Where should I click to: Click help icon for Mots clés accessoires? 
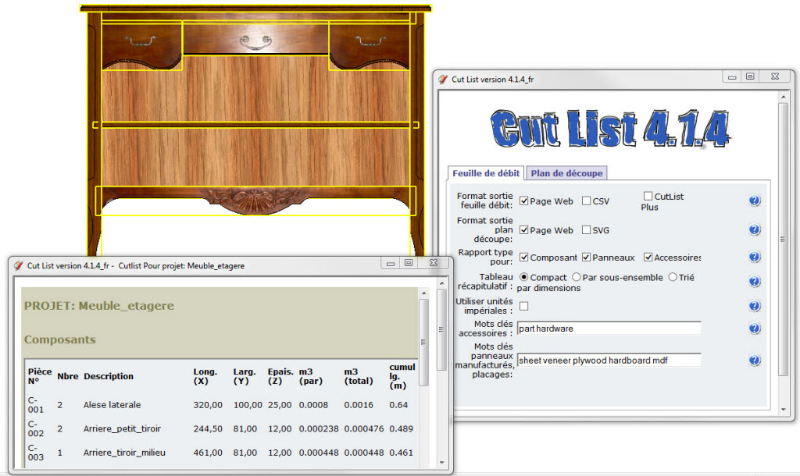pos(754,329)
